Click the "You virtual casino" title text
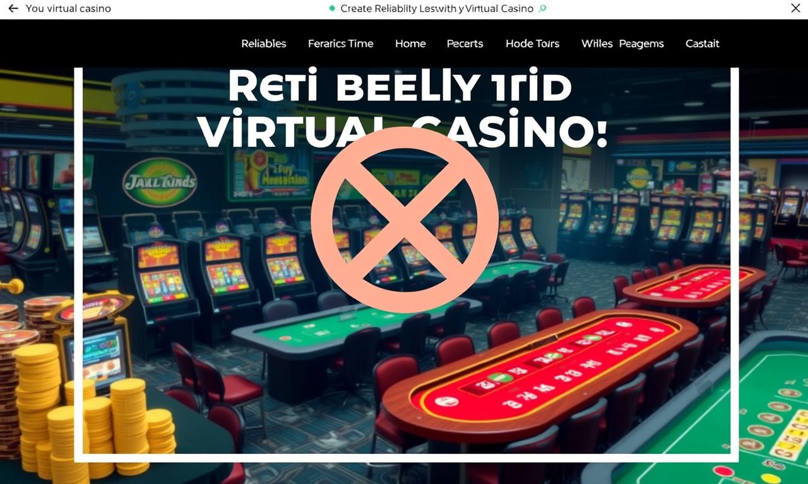The width and height of the screenshot is (808, 484). tap(68, 9)
